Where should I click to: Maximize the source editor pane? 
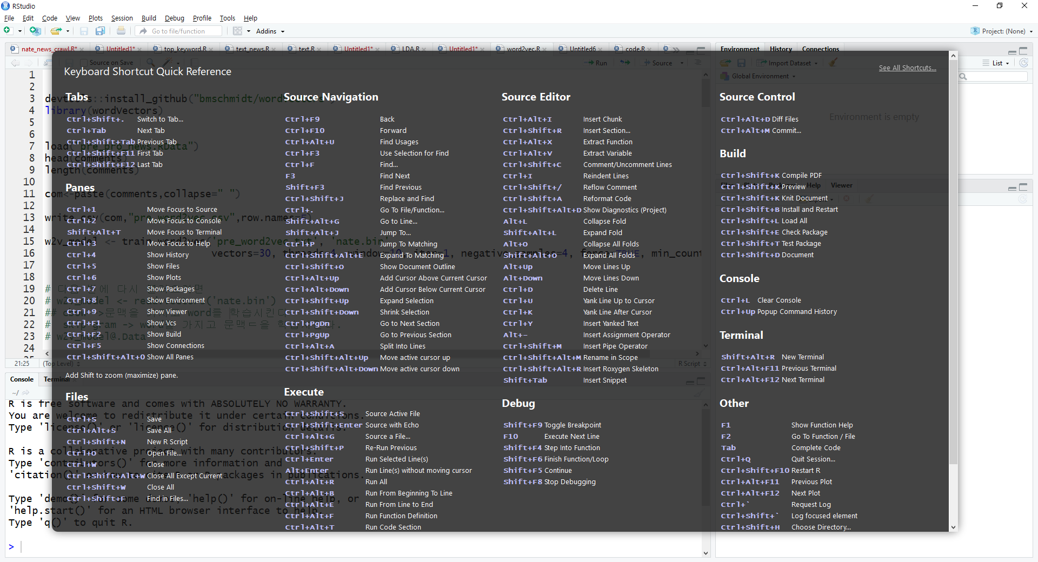pyautogui.click(x=701, y=50)
